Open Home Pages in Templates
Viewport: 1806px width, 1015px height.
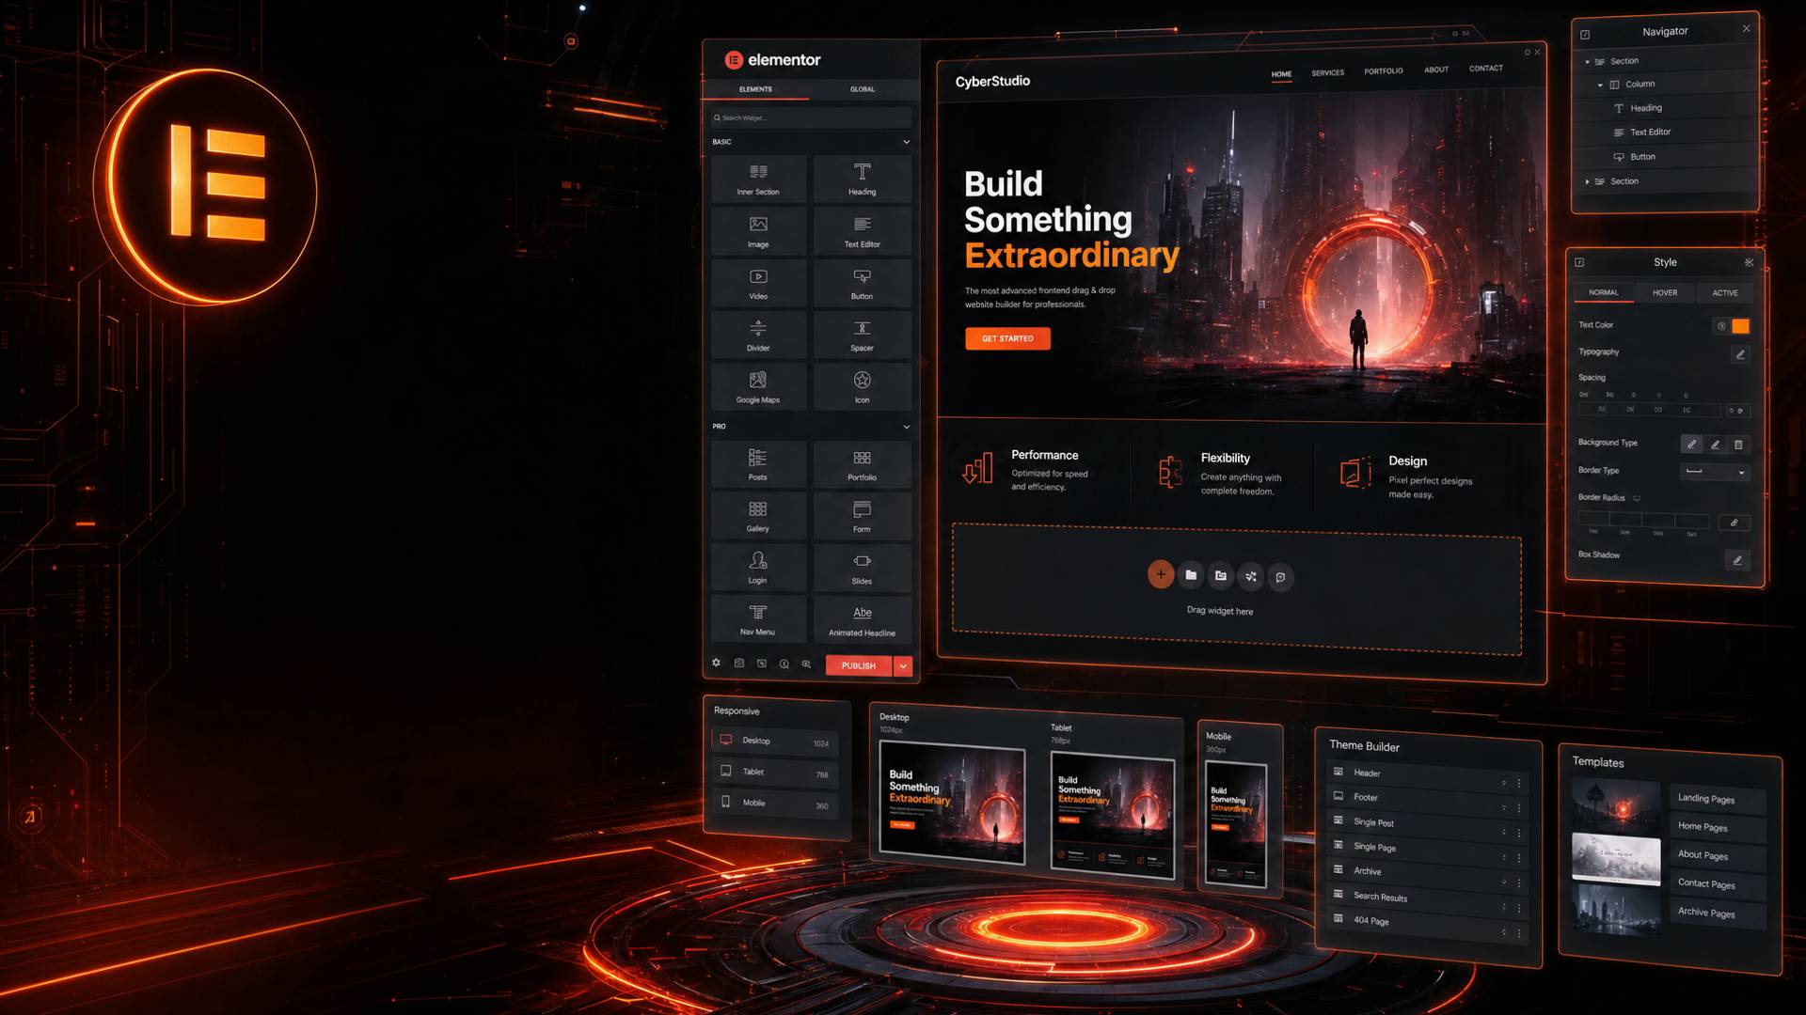[x=1718, y=827]
